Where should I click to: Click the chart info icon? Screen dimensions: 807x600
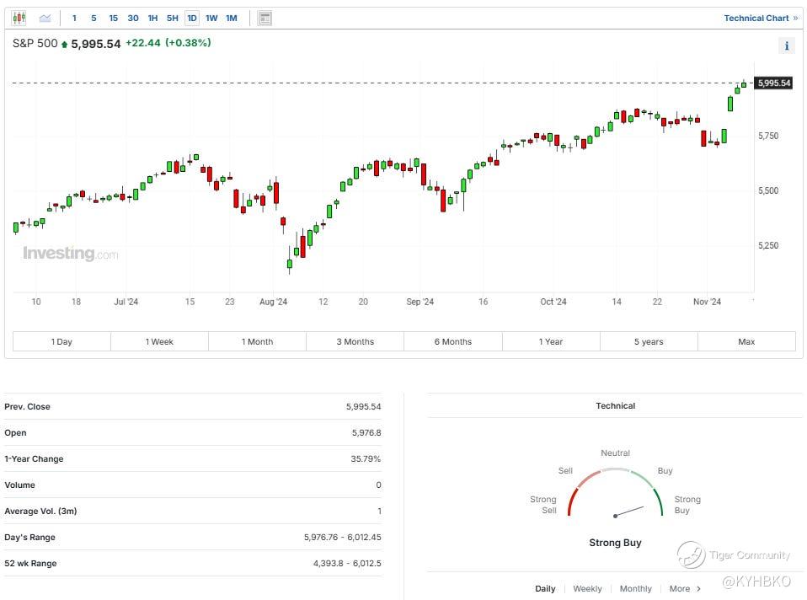(x=787, y=46)
